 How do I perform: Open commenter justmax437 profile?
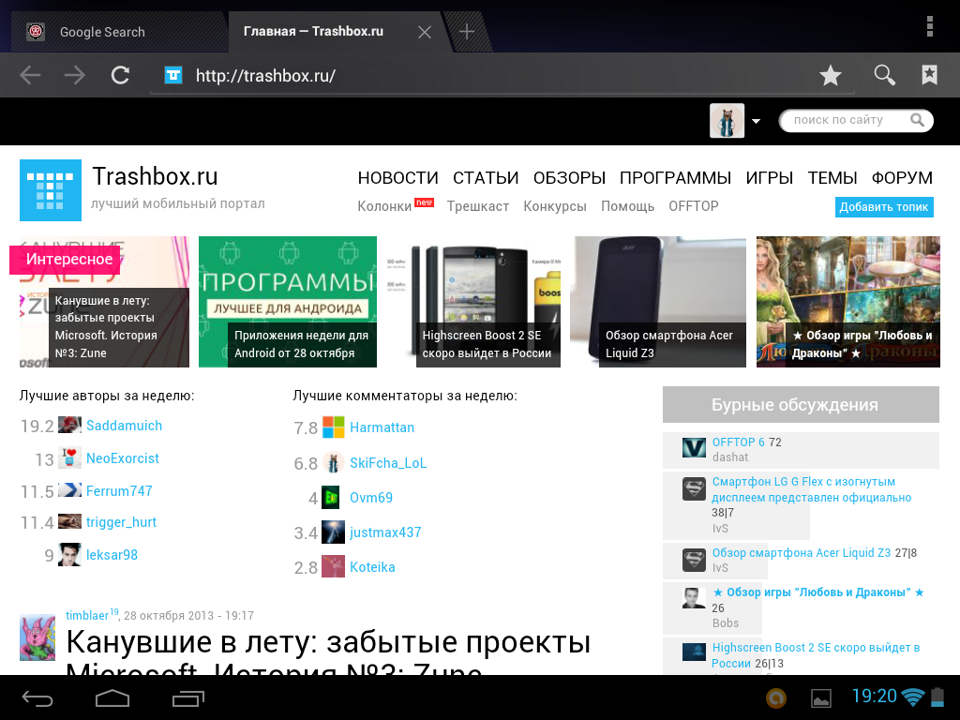click(x=385, y=532)
